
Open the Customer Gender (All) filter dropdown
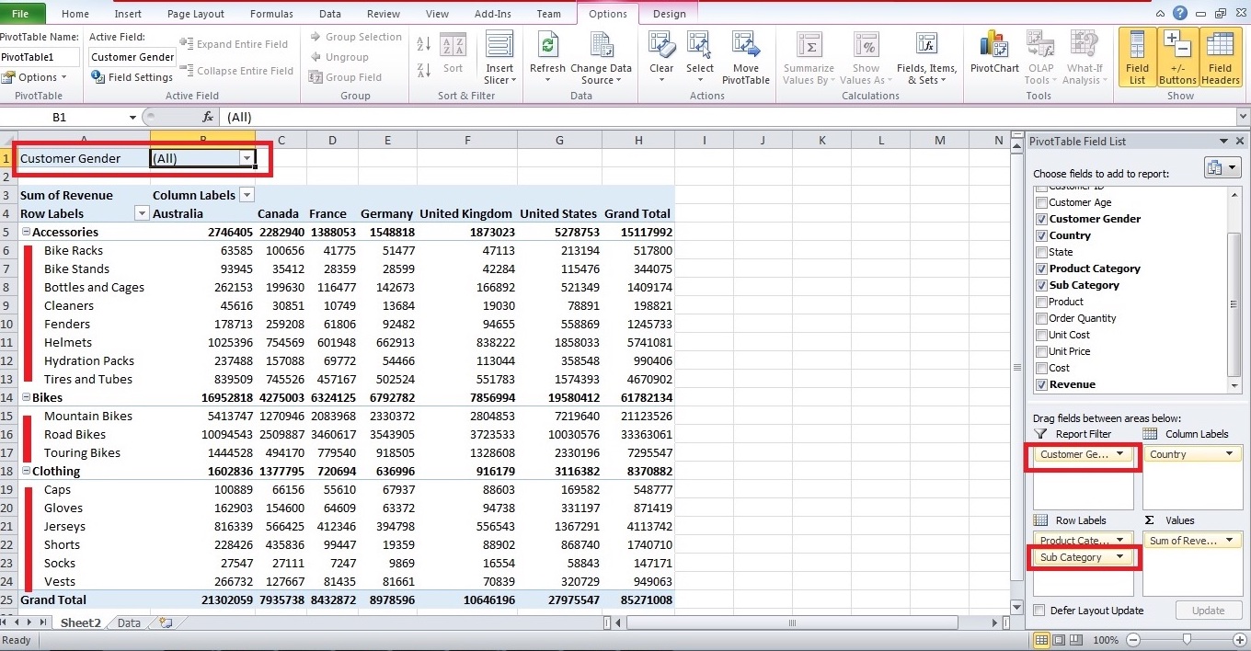point(247,158)
